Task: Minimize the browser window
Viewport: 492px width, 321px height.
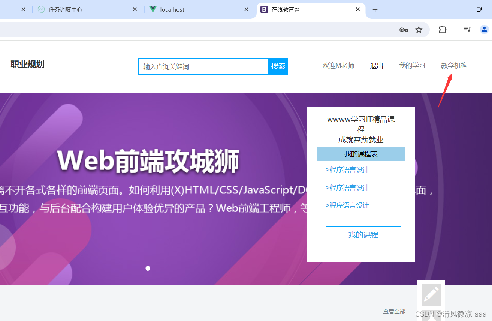Action: click(x=458, y=9)
